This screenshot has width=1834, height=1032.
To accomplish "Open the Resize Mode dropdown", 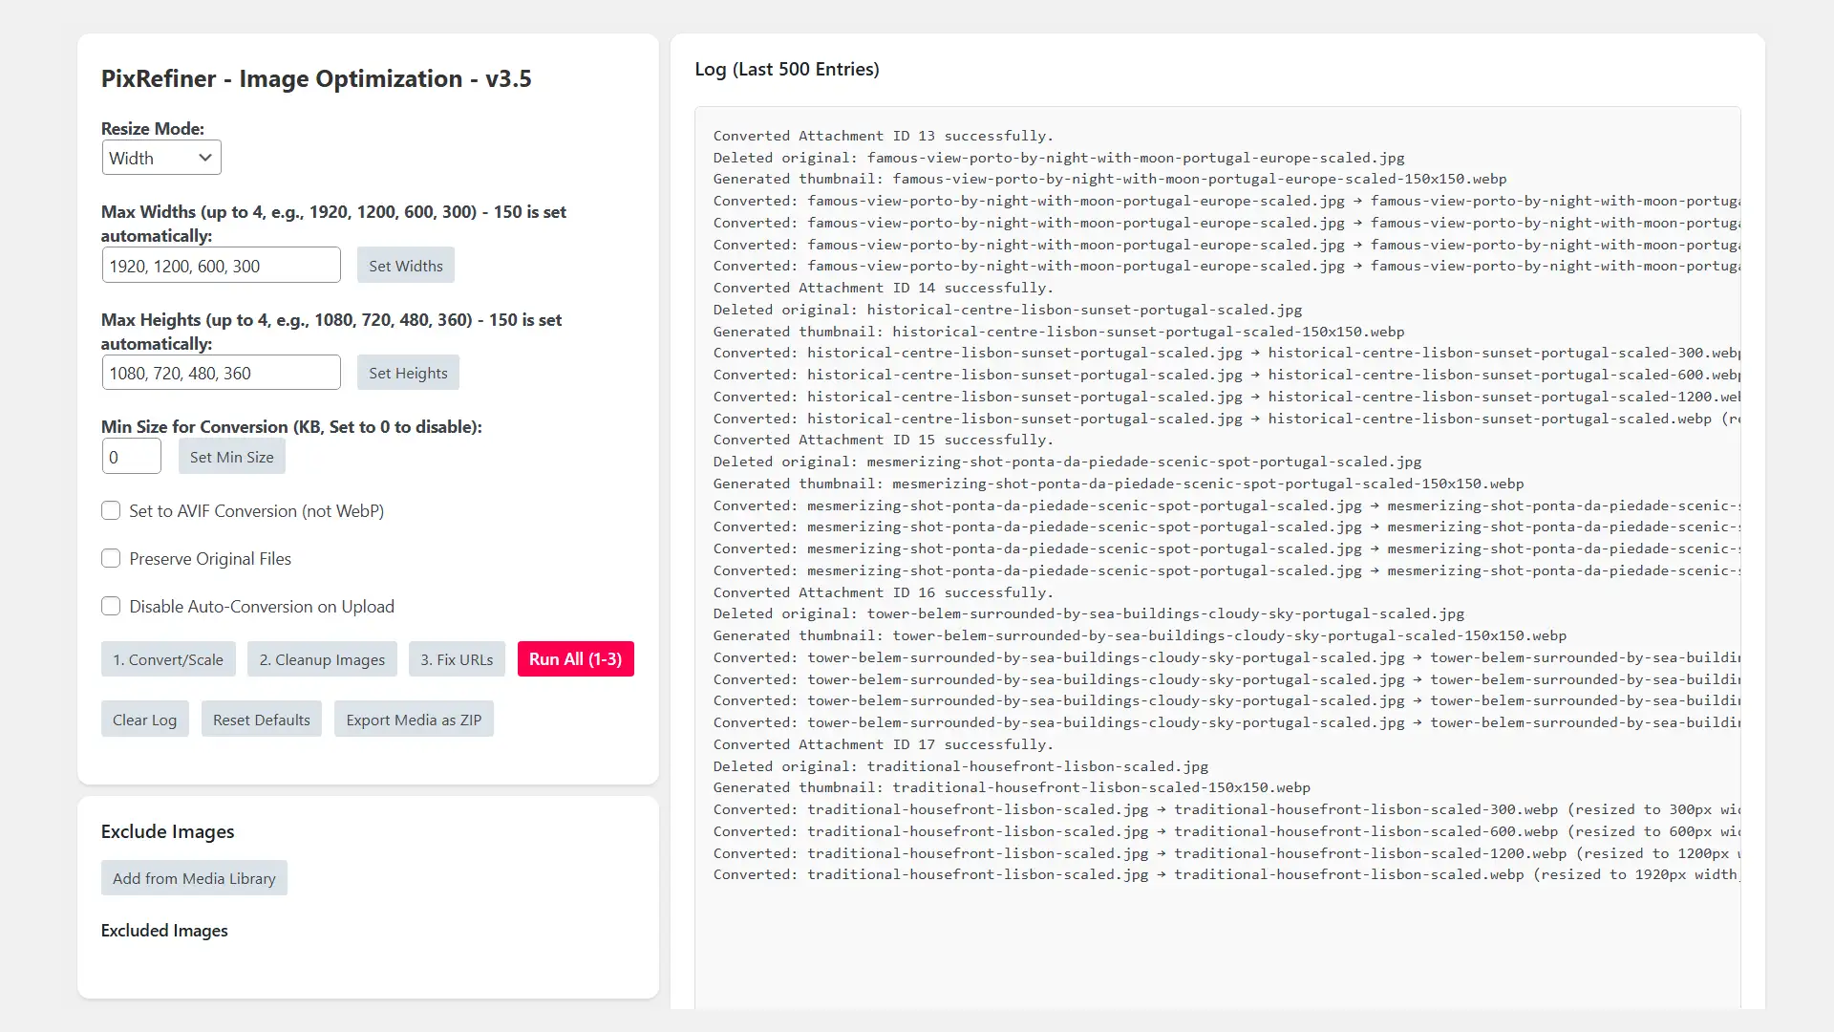I will 161,158.
